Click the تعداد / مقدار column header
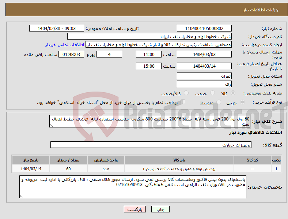The height and width of the screenshot is (219, 288). [68, 160]
